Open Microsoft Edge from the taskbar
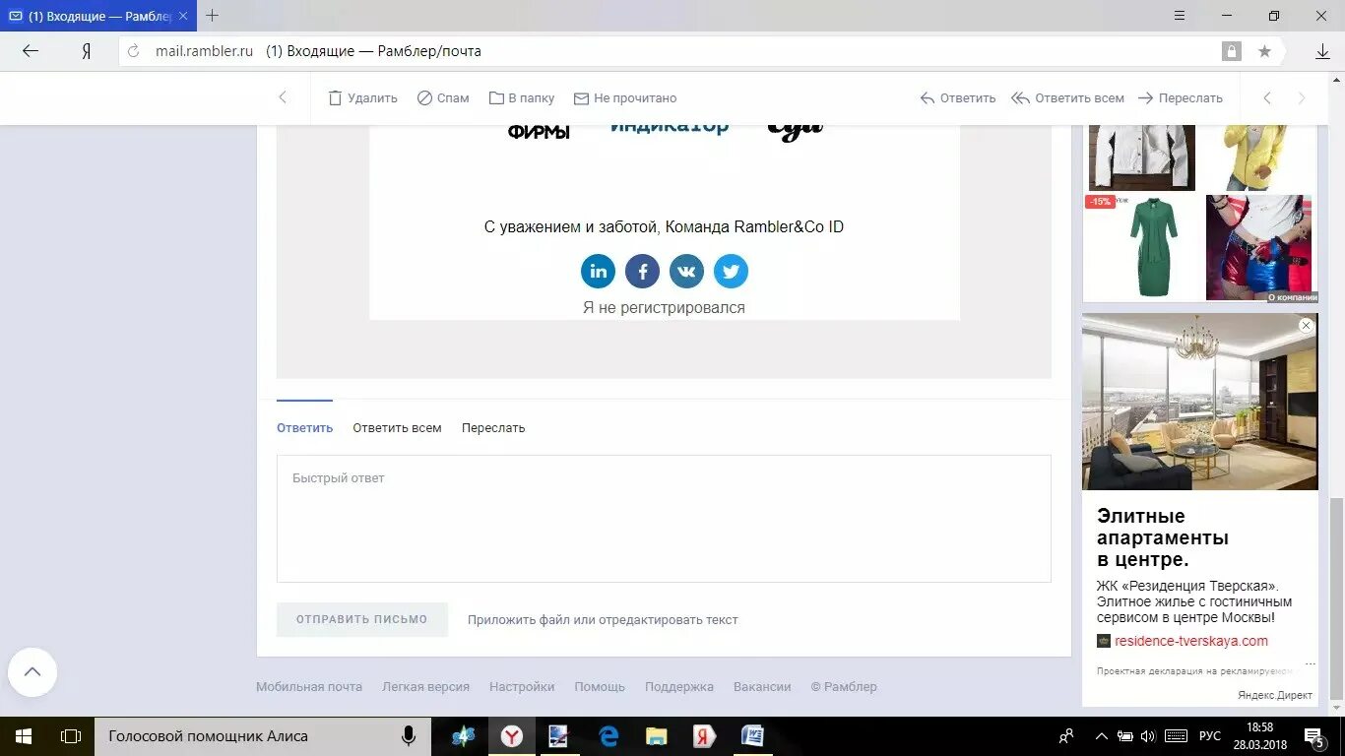 608,736
